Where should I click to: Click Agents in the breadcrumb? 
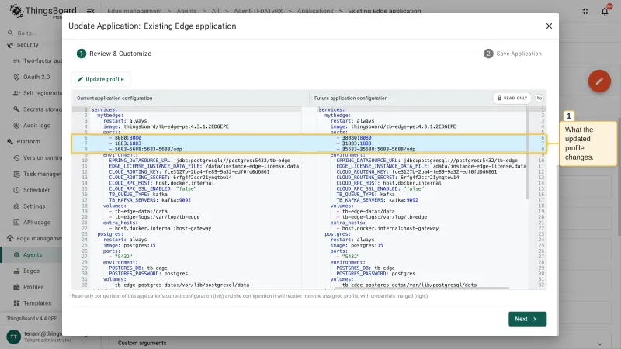[186, 11]
